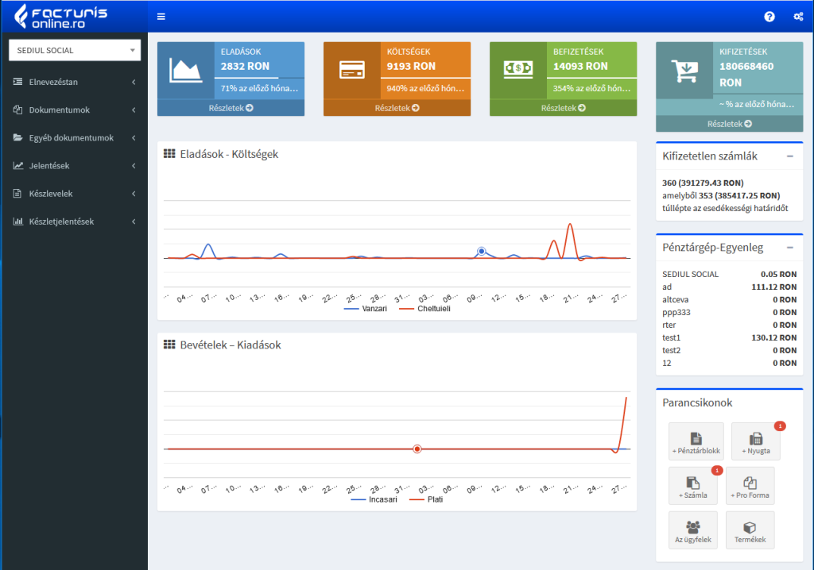Open the SEDIUL SOCIAL company dropdown
Viewport: 814px width, 570px height.
[x=75, y=50]
